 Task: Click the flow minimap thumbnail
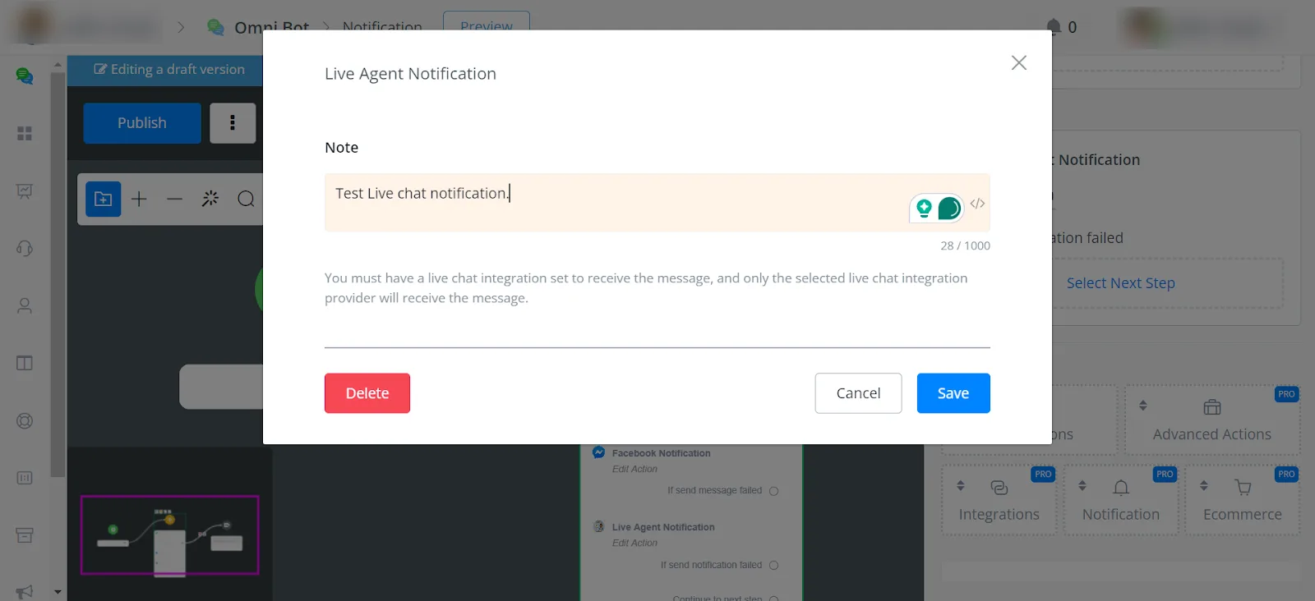tap(169, 534)
